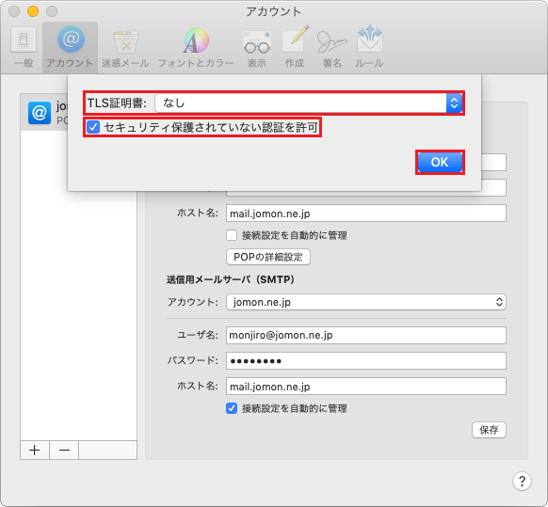This screenshot has height=507, width=548.
Task: Open the 表示 viewing glasses icon
Action: [257, 47]
